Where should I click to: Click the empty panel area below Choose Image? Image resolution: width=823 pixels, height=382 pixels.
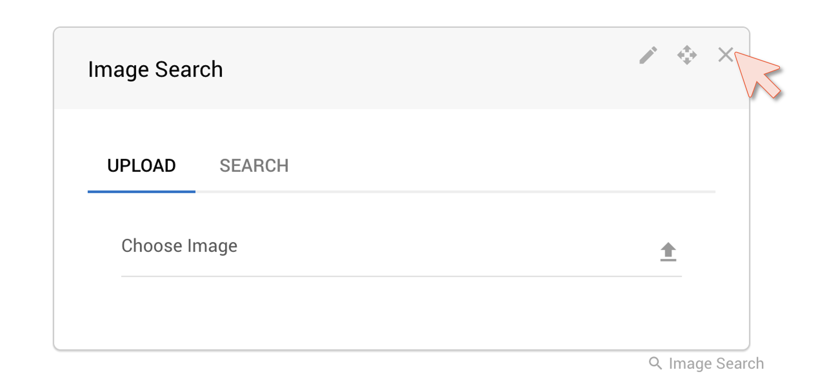401,313
